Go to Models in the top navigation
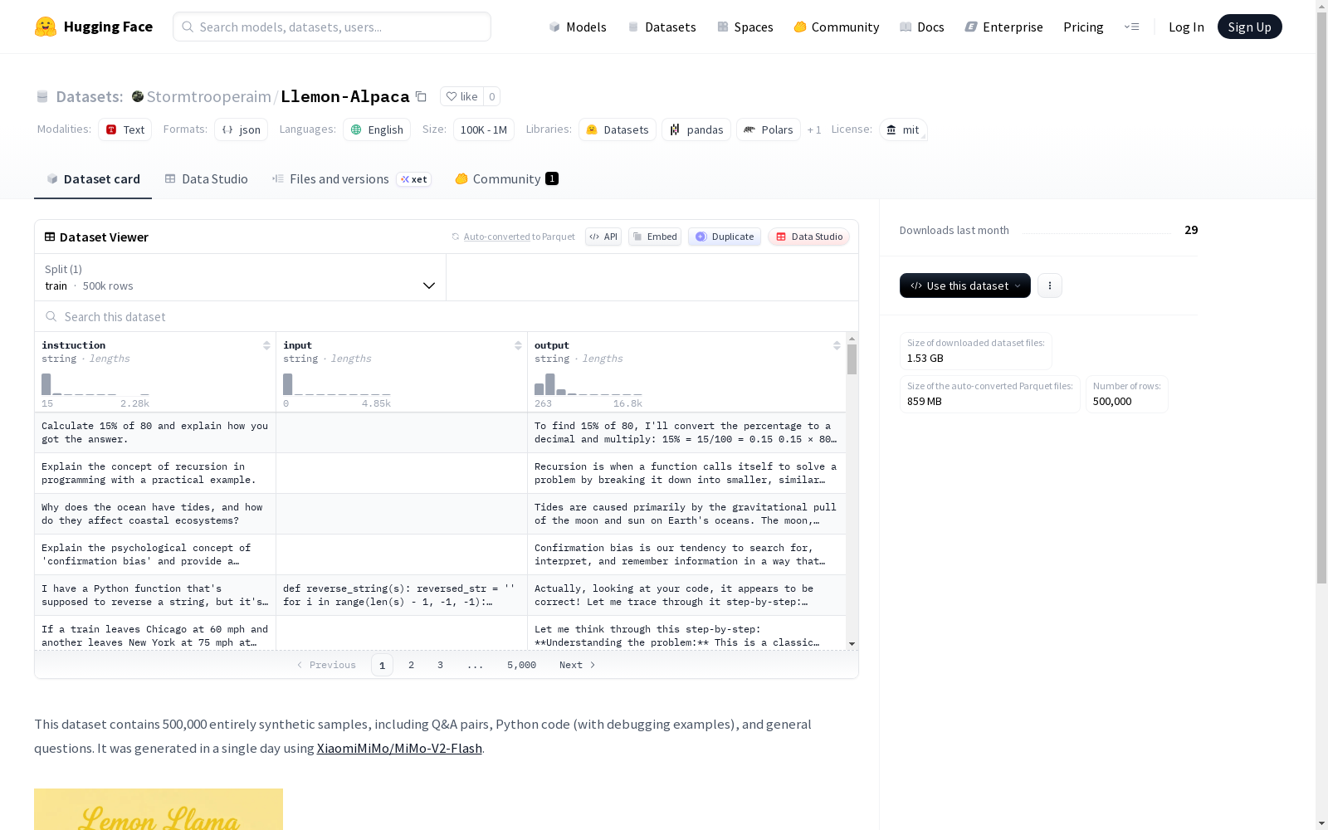 [578, 27]
